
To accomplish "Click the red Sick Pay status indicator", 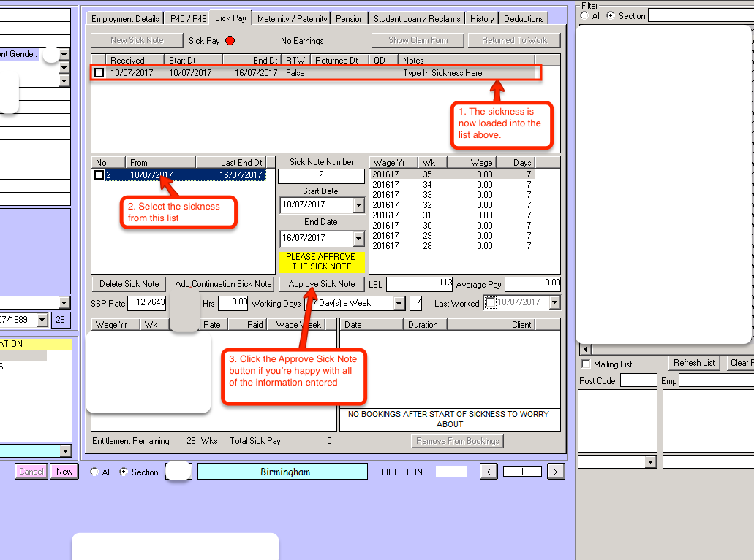I will 230,41.
